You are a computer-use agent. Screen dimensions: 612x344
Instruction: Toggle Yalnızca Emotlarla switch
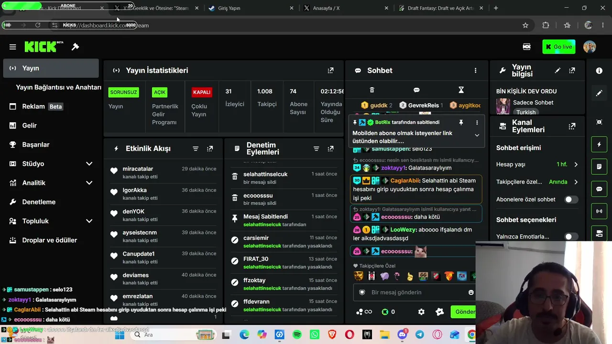click(x=571, y=236)
